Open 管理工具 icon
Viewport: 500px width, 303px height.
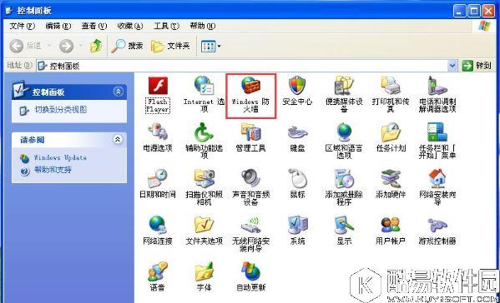point(251,132)
